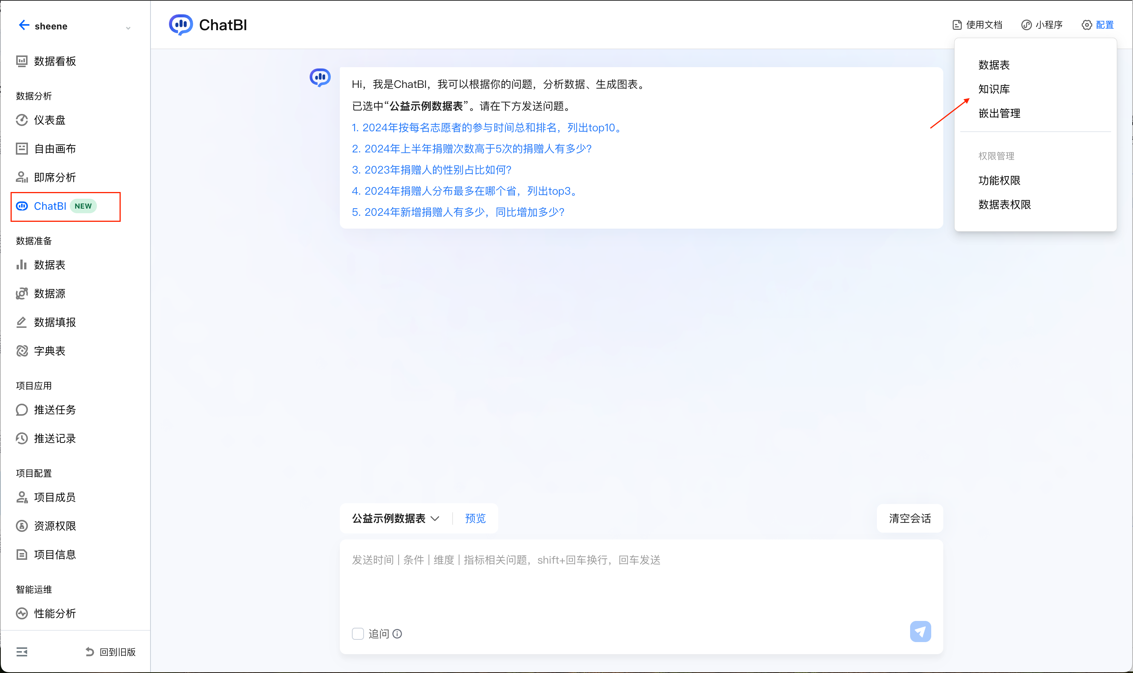Select 嵌出管理 in 配置 menu
The width and height of the screenshot is (1133, 673).
[x=999, y=114]
